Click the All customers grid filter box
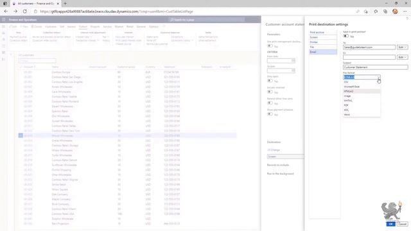Viewport: 411px width, 231px height. pos(37,61)
